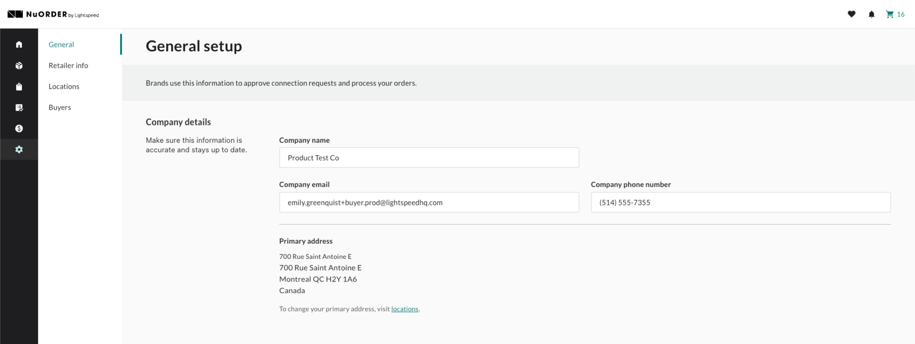Open notifications bell icon
The width and height of the screenshot is (915, 344).
(x=871, y=14)
